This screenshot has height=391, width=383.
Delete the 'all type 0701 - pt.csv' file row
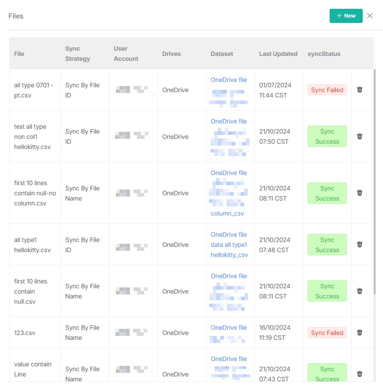[360, 90]
